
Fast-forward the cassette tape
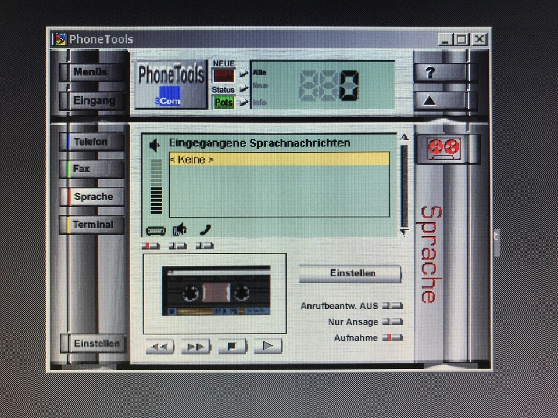[196, 346]
